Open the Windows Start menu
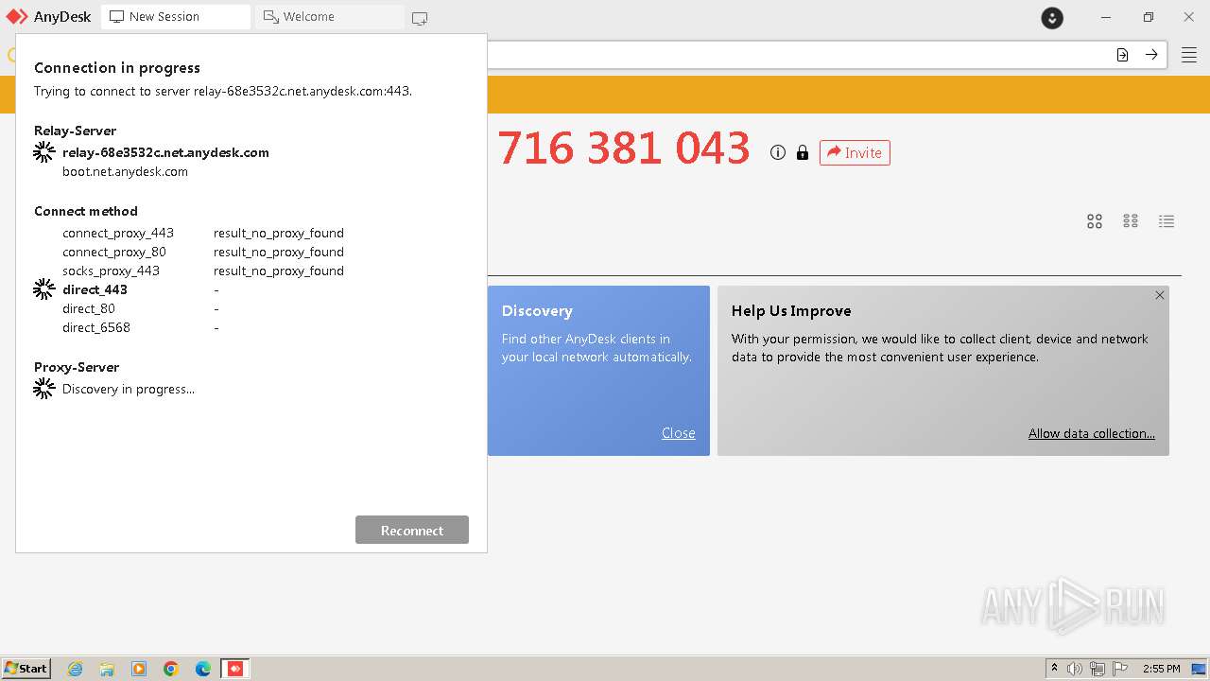Viewport: 1210px width, 681px height. coord(26,669)
